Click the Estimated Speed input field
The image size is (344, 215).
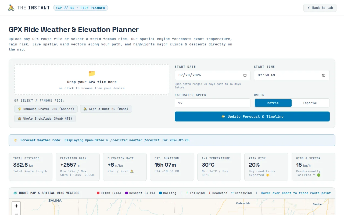pyautogui.click(x=213, y=103)
